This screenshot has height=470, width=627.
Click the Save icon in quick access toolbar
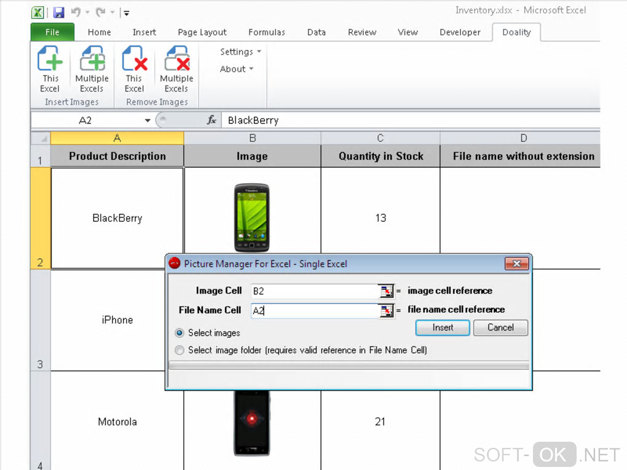coord(59,13)
